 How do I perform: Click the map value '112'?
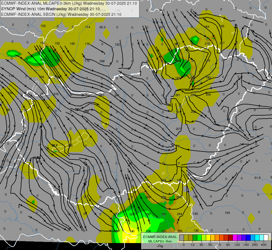click(11, 76)
